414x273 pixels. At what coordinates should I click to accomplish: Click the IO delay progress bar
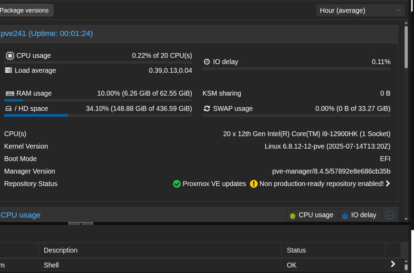[x=296, y=69]
